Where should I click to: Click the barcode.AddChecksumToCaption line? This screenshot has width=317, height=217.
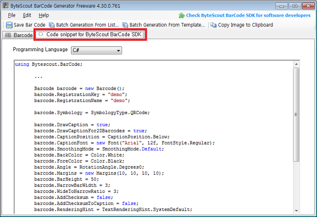click(x=86, y=204)
